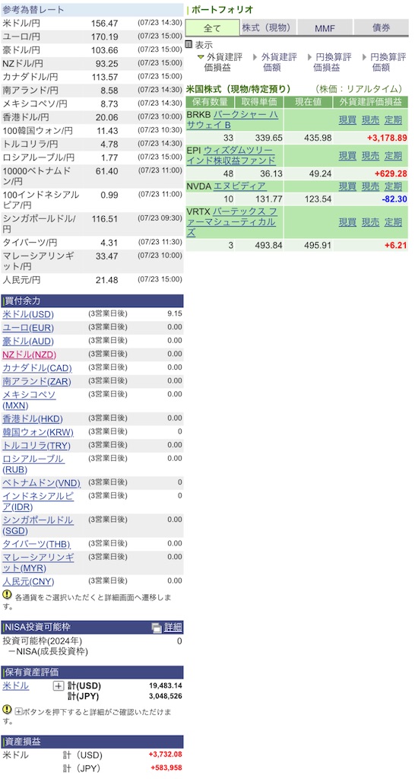This screenshot has width=415, height=779.
Task: Click 現売 for NVDA
Action: (x=370, y=186)
